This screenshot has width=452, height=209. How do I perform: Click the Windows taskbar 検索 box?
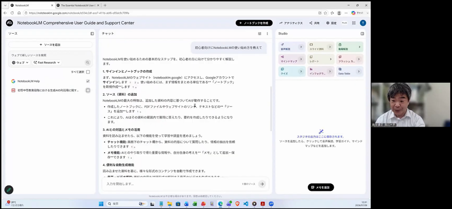126,204
